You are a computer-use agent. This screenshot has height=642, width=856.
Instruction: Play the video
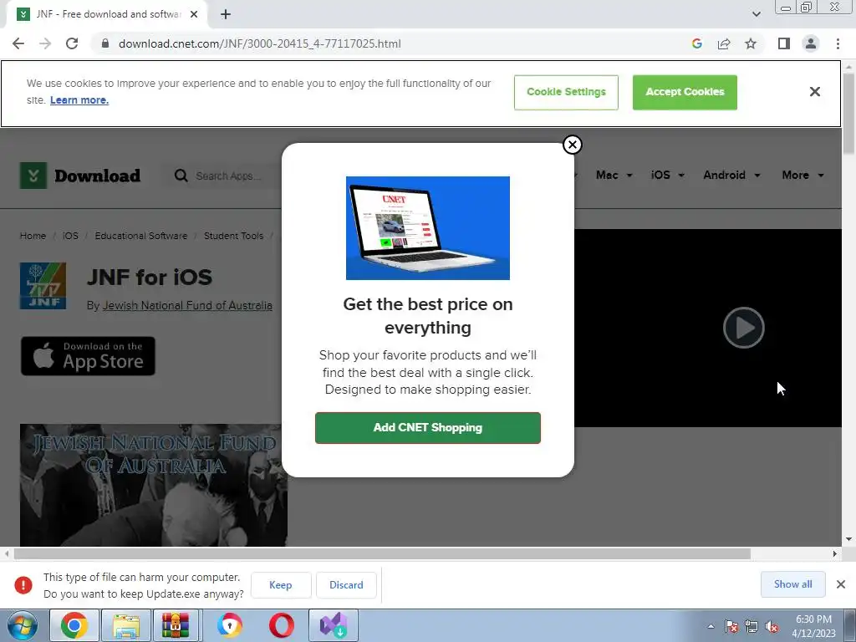[x=743, y=328]
